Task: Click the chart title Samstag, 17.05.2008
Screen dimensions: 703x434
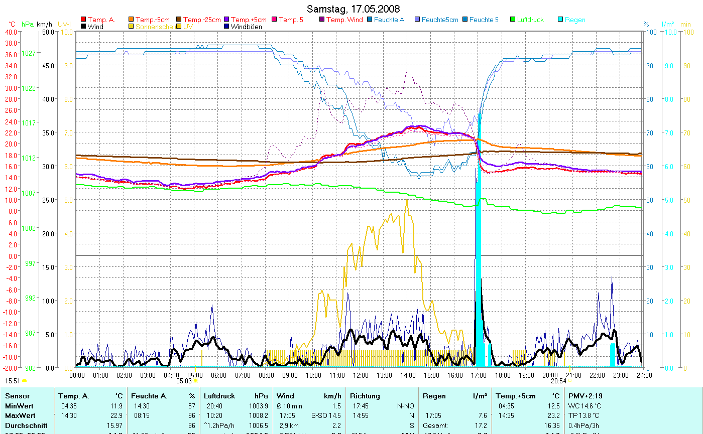Action: point(353,9)
